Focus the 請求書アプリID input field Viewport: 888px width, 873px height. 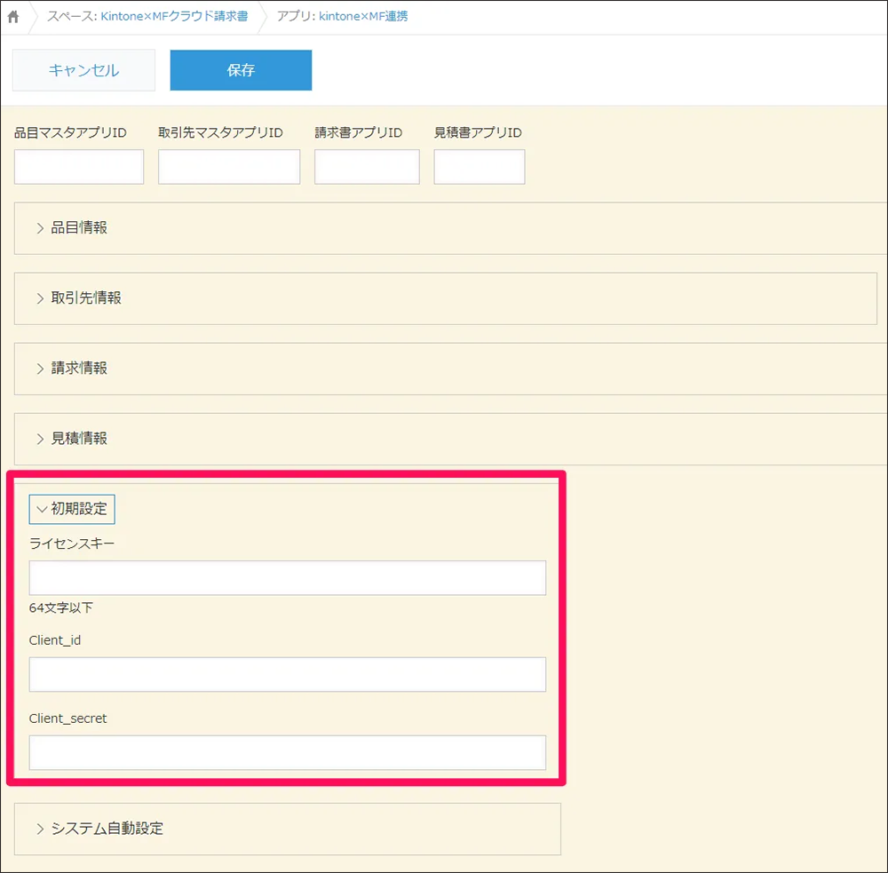(367, 167)
